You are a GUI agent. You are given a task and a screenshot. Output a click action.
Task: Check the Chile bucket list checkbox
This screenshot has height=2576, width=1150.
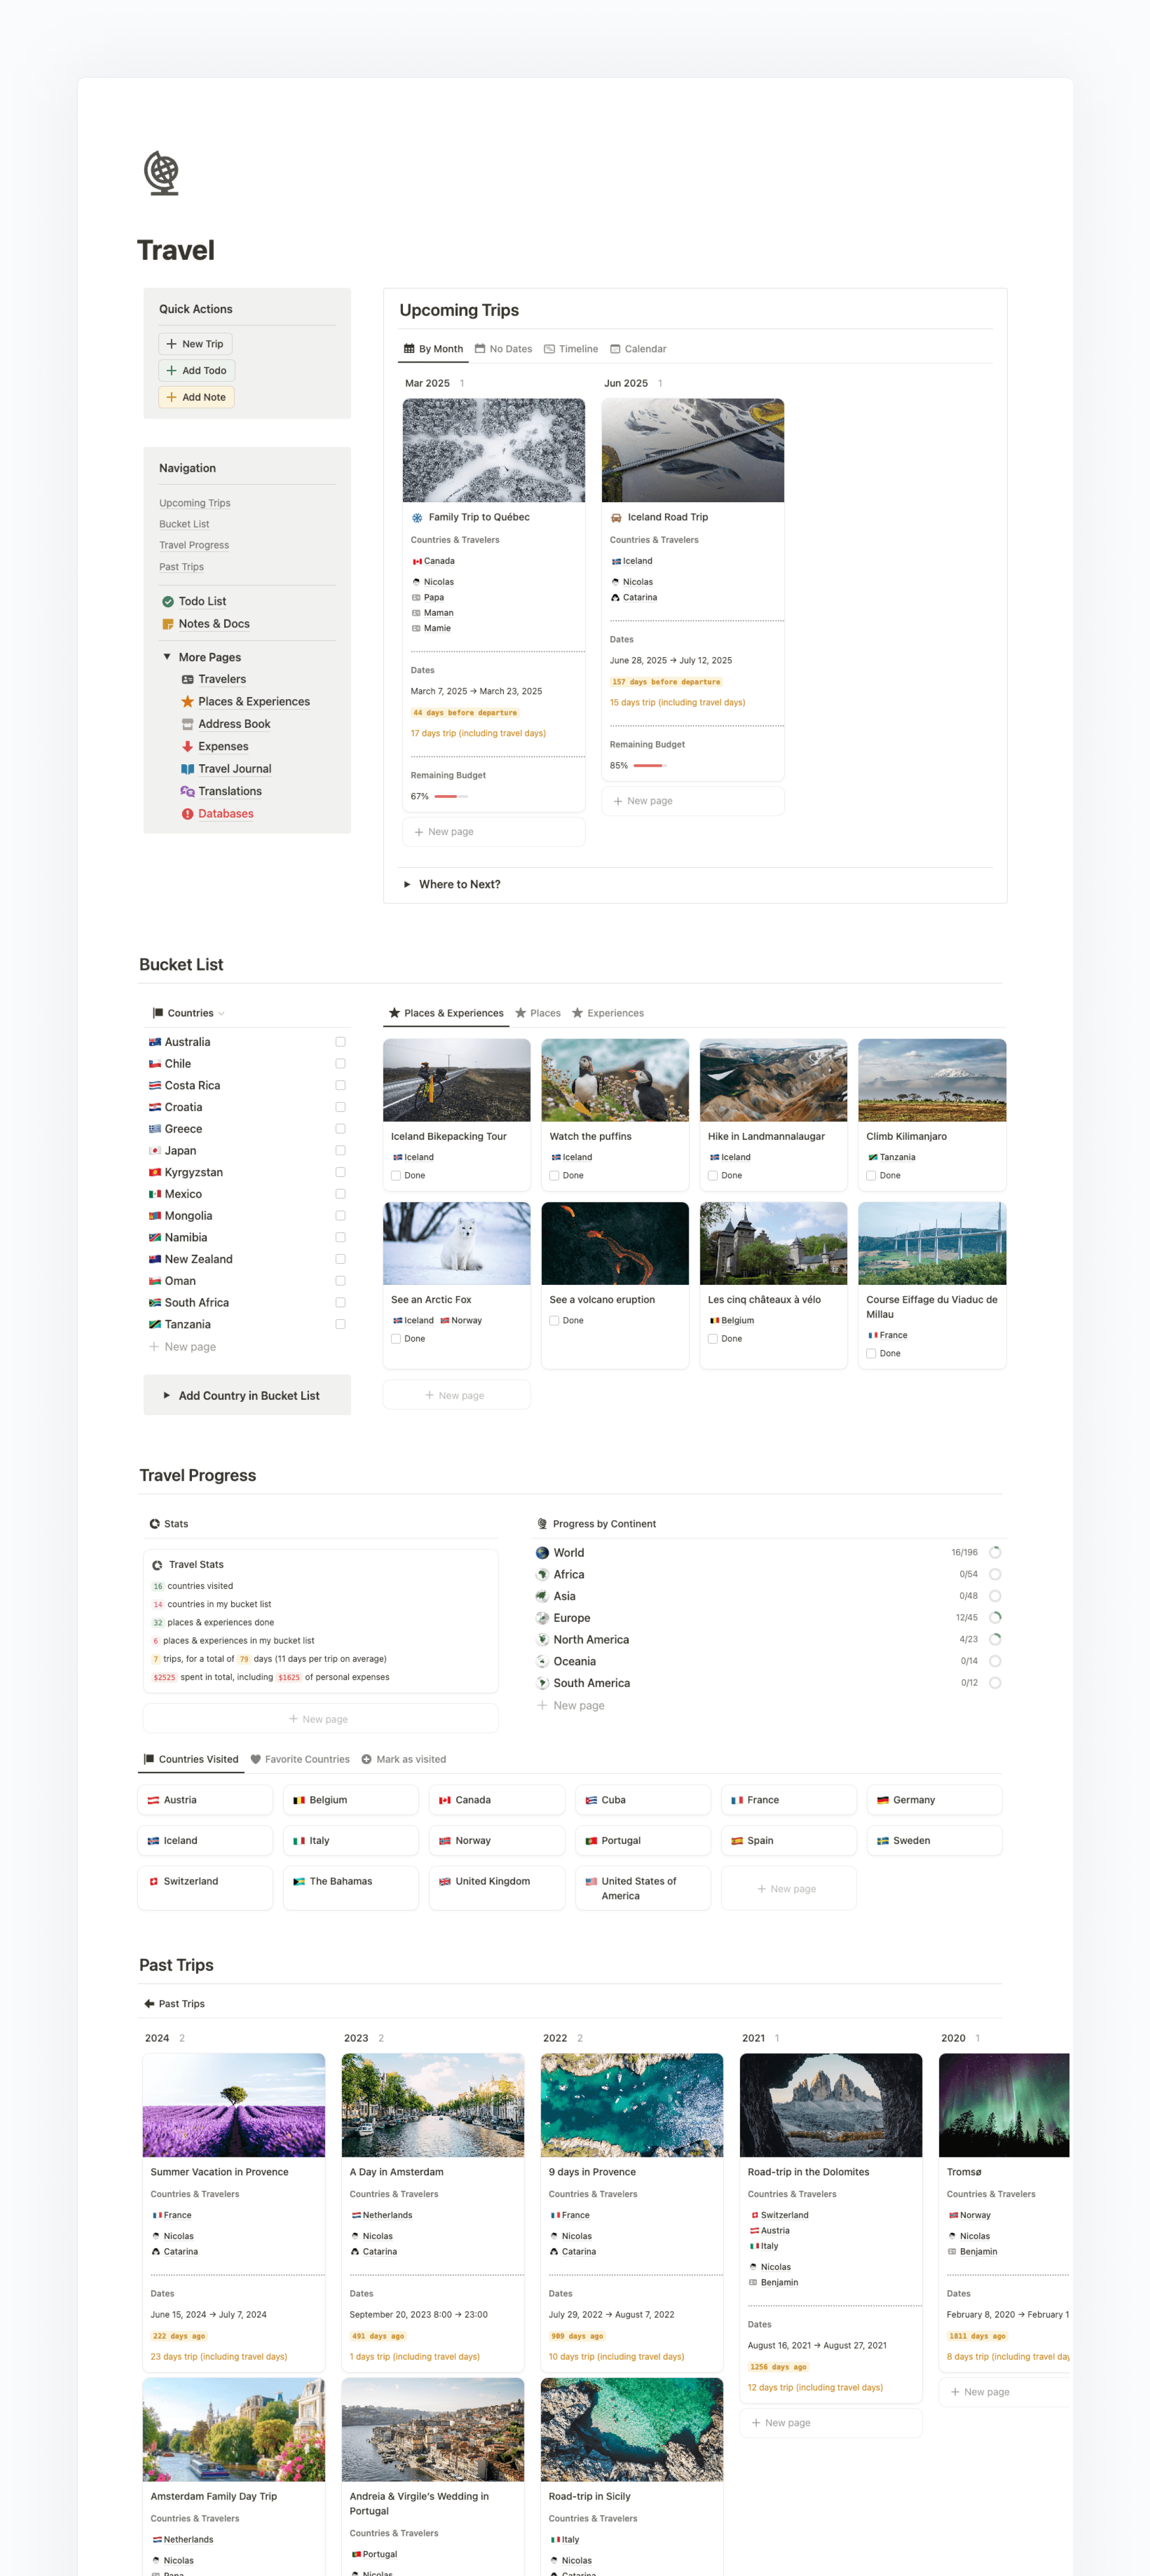point(340,1064)
